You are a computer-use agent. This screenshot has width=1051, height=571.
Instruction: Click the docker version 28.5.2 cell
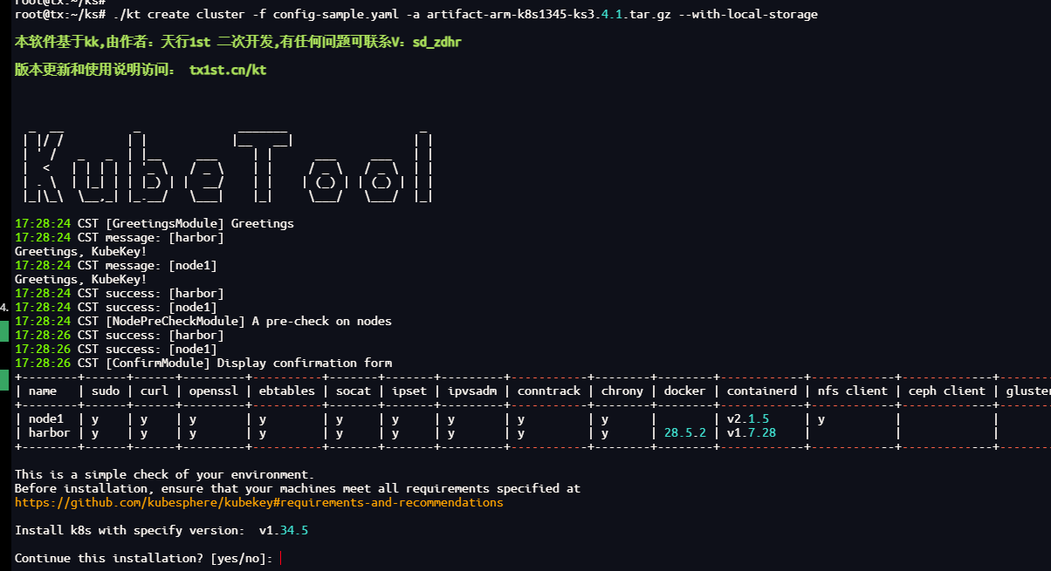pos(685,432)
